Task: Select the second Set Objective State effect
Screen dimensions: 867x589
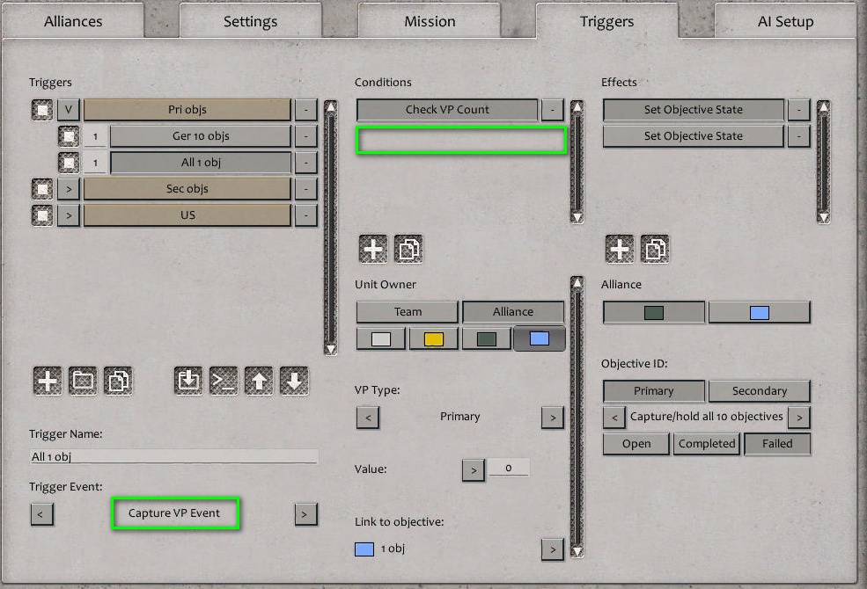Action: [694, 136]
